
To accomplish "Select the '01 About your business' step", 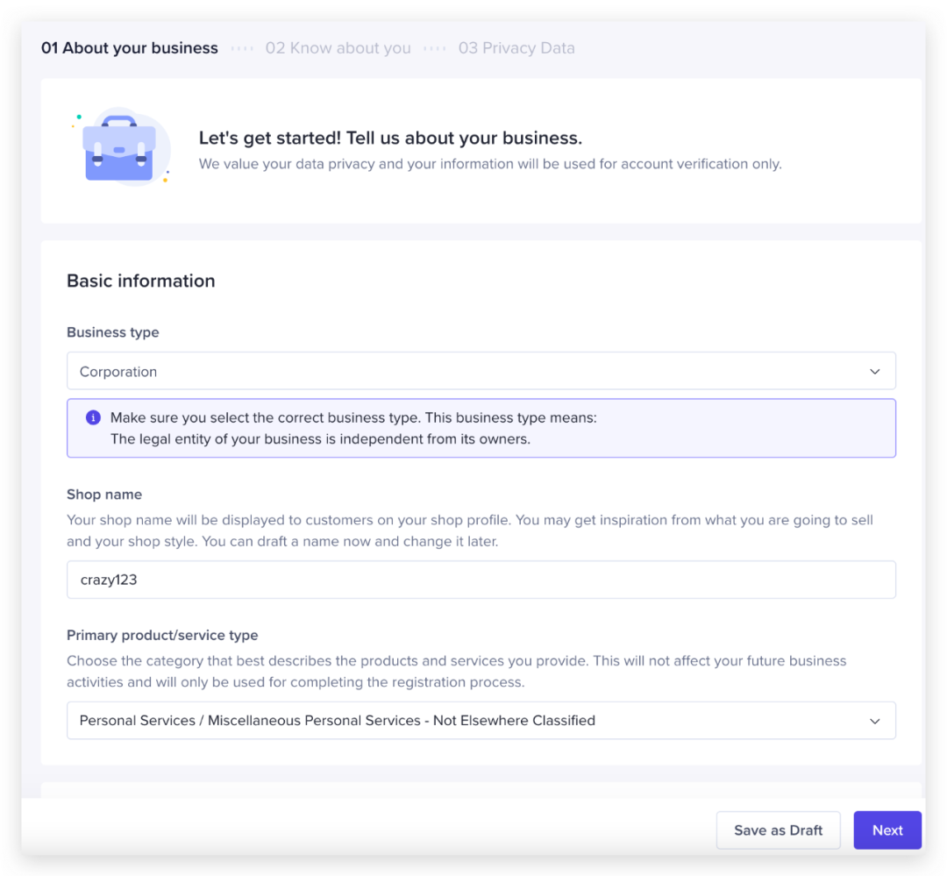I will pos(130,48).
